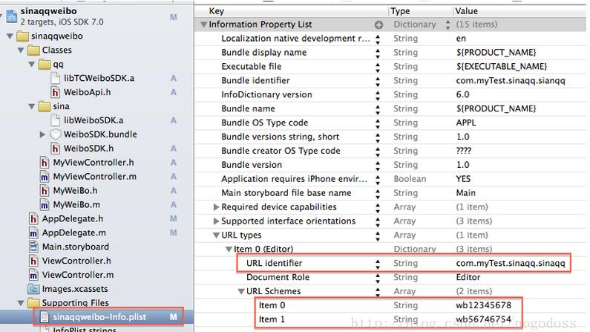The image size is (590, 332).
Task: Select WeiboSDK.bundle shield icon
Action: pyautogui.click(x=55, y=134)
